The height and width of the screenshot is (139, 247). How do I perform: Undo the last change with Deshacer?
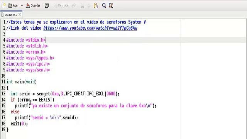(62, 5)
